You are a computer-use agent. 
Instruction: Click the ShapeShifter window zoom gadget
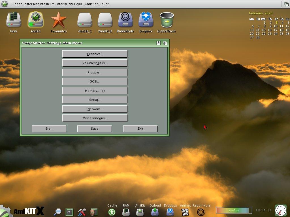click(159, 43)
